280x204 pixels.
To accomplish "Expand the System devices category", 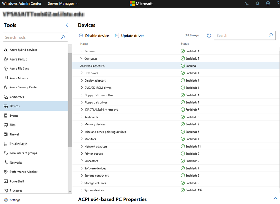I will tap(82, 190).
